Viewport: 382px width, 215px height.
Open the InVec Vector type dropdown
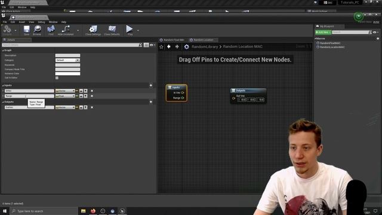click(65, 91)
